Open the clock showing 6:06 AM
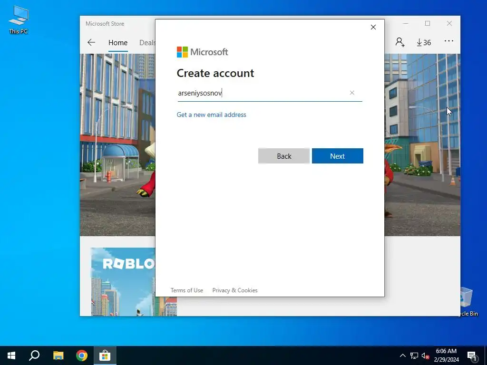The width and height of the screenshot is (487, 365). pos(446,355)
